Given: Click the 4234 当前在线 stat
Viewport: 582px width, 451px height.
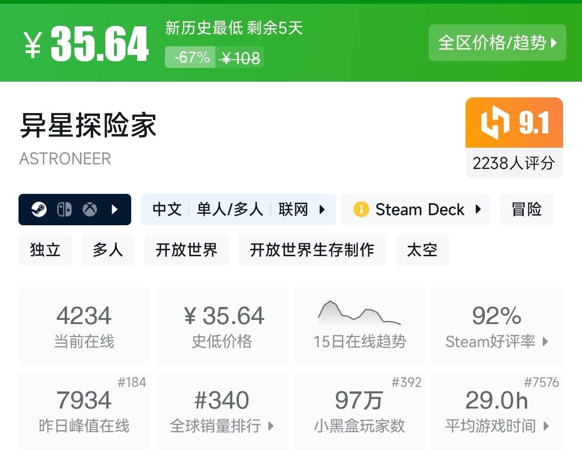Looking at the screenshot, I should [84, 326].
